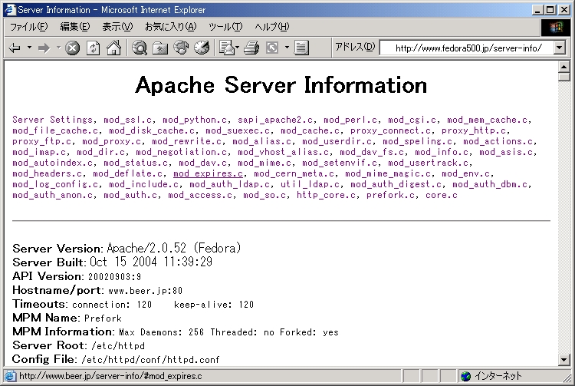Screen dimensions: 575x386
Task: Open the お気に入り(A) menu
Action: pos(170,27)
